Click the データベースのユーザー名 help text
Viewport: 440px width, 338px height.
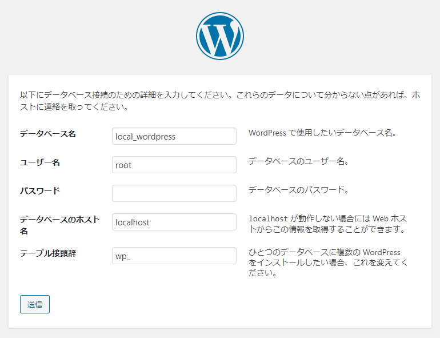(x=298, y=161)
